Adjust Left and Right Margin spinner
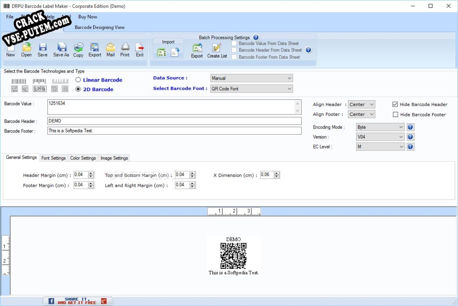 click(192, 185)
